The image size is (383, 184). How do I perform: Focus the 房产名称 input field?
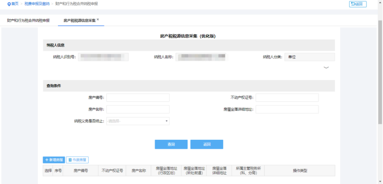point(138,109)
